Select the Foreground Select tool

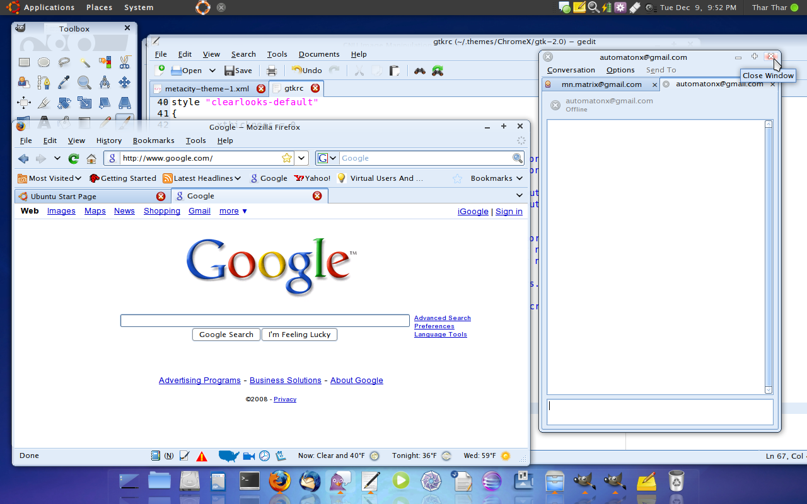24,83
